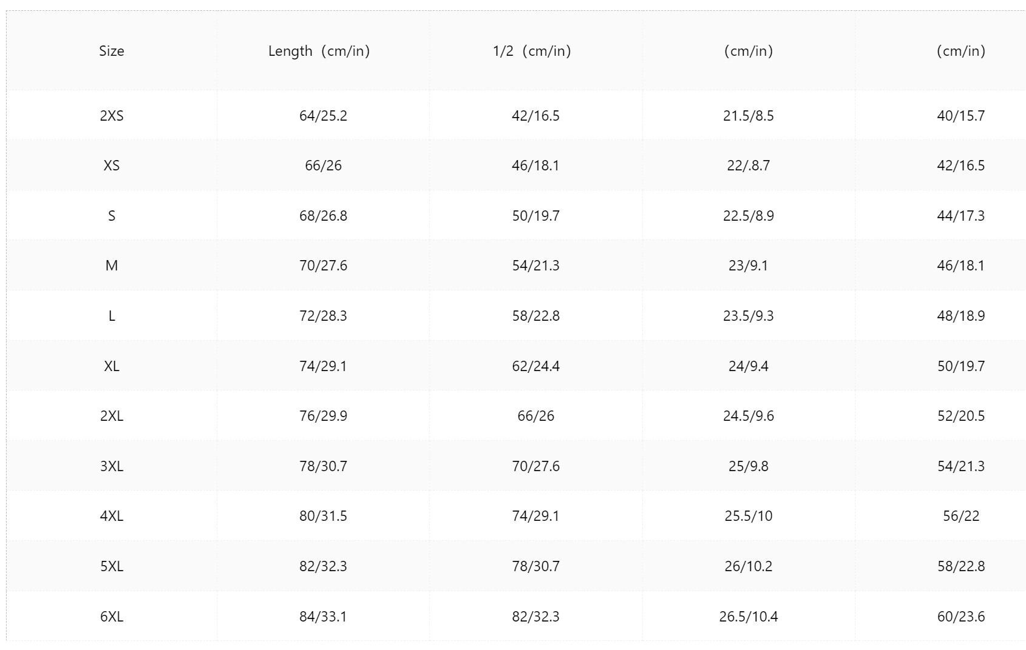Select the 6XL size row label
The width and height of the screenshot is (1026, 650).
(112, 617)
